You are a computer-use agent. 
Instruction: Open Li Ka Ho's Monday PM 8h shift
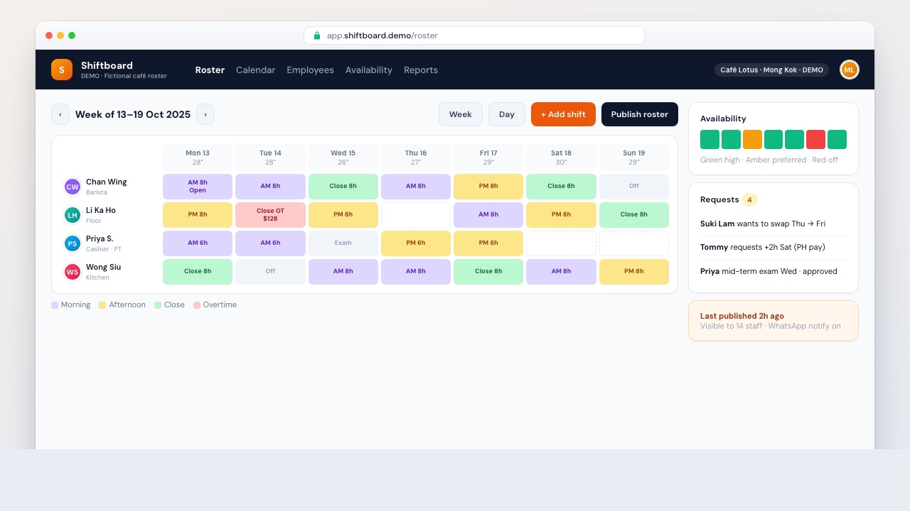click(x=198, y=215)
